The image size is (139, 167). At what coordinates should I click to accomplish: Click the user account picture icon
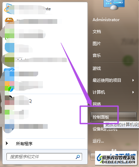(114, 4)
